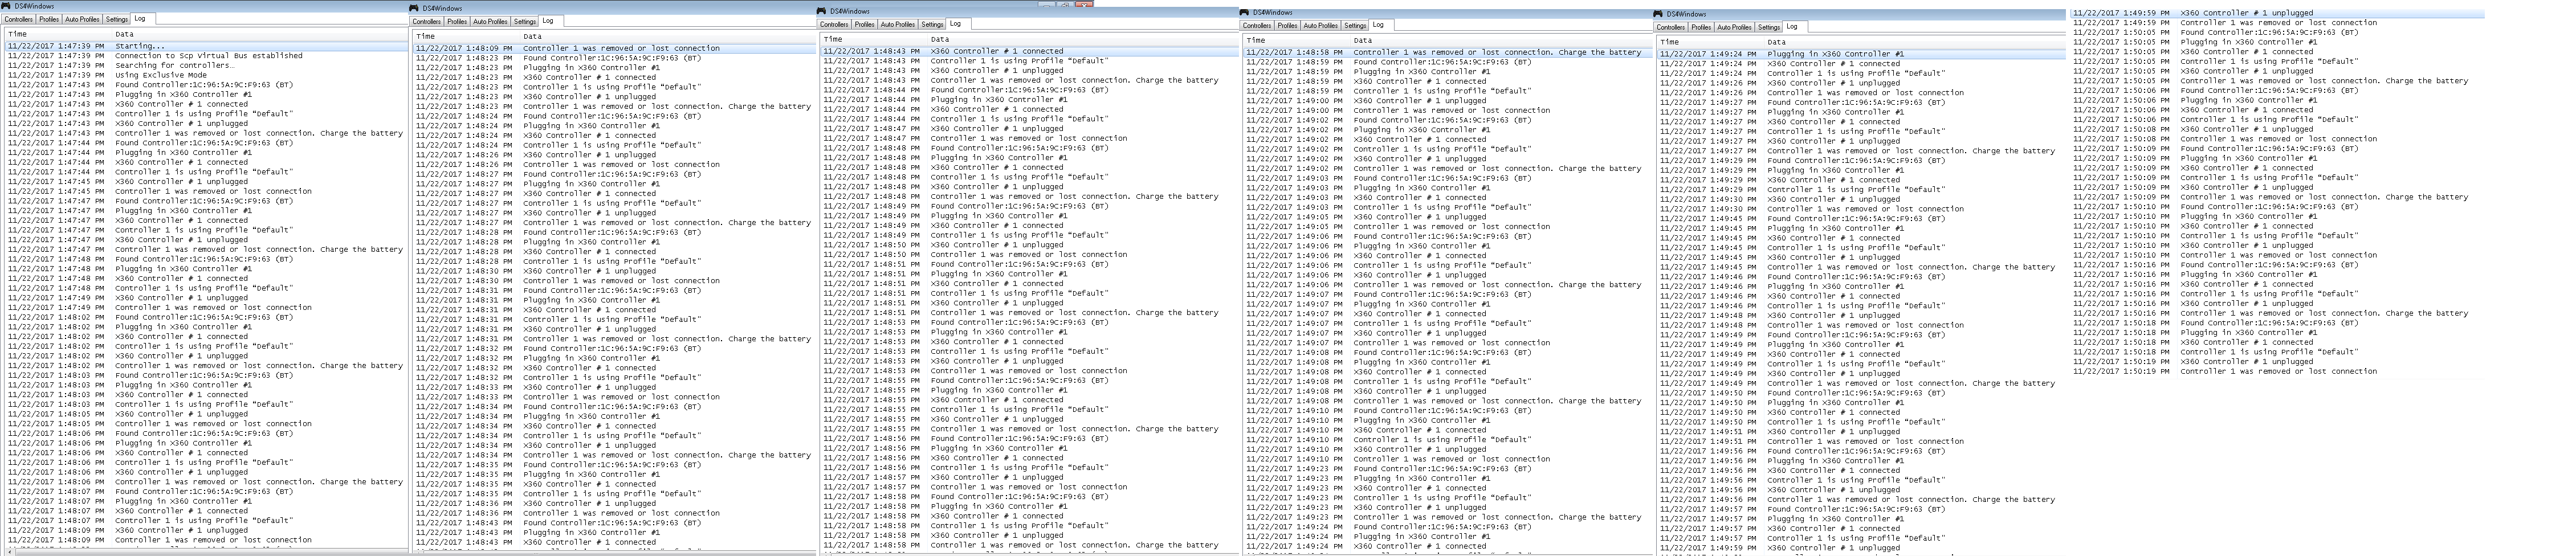
Task: Select "Using Exclusive Mode" log row
Action: click(206, 75)
